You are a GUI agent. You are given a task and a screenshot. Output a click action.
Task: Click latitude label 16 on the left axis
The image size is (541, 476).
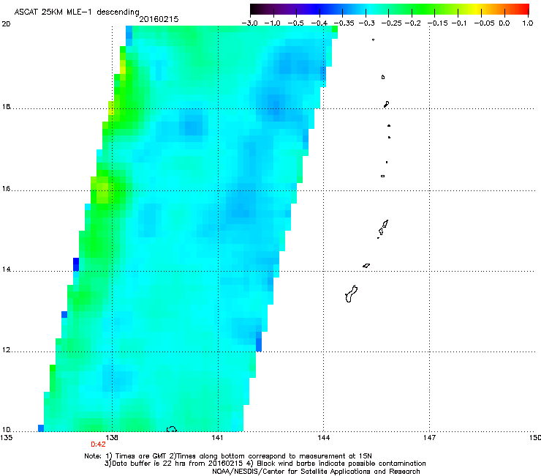(6, 188)
